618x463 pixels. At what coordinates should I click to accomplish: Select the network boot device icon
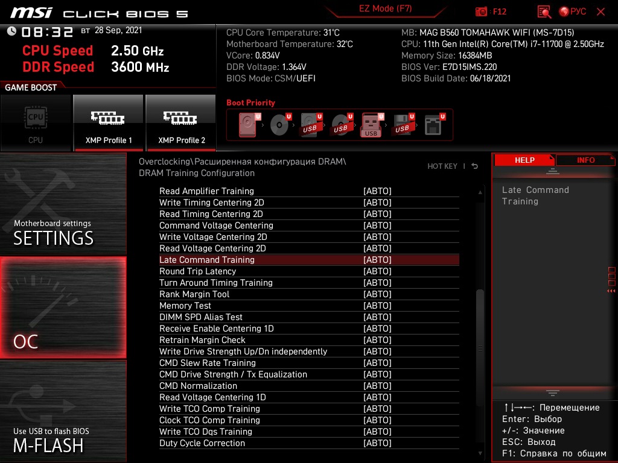[x=434, y=125]
